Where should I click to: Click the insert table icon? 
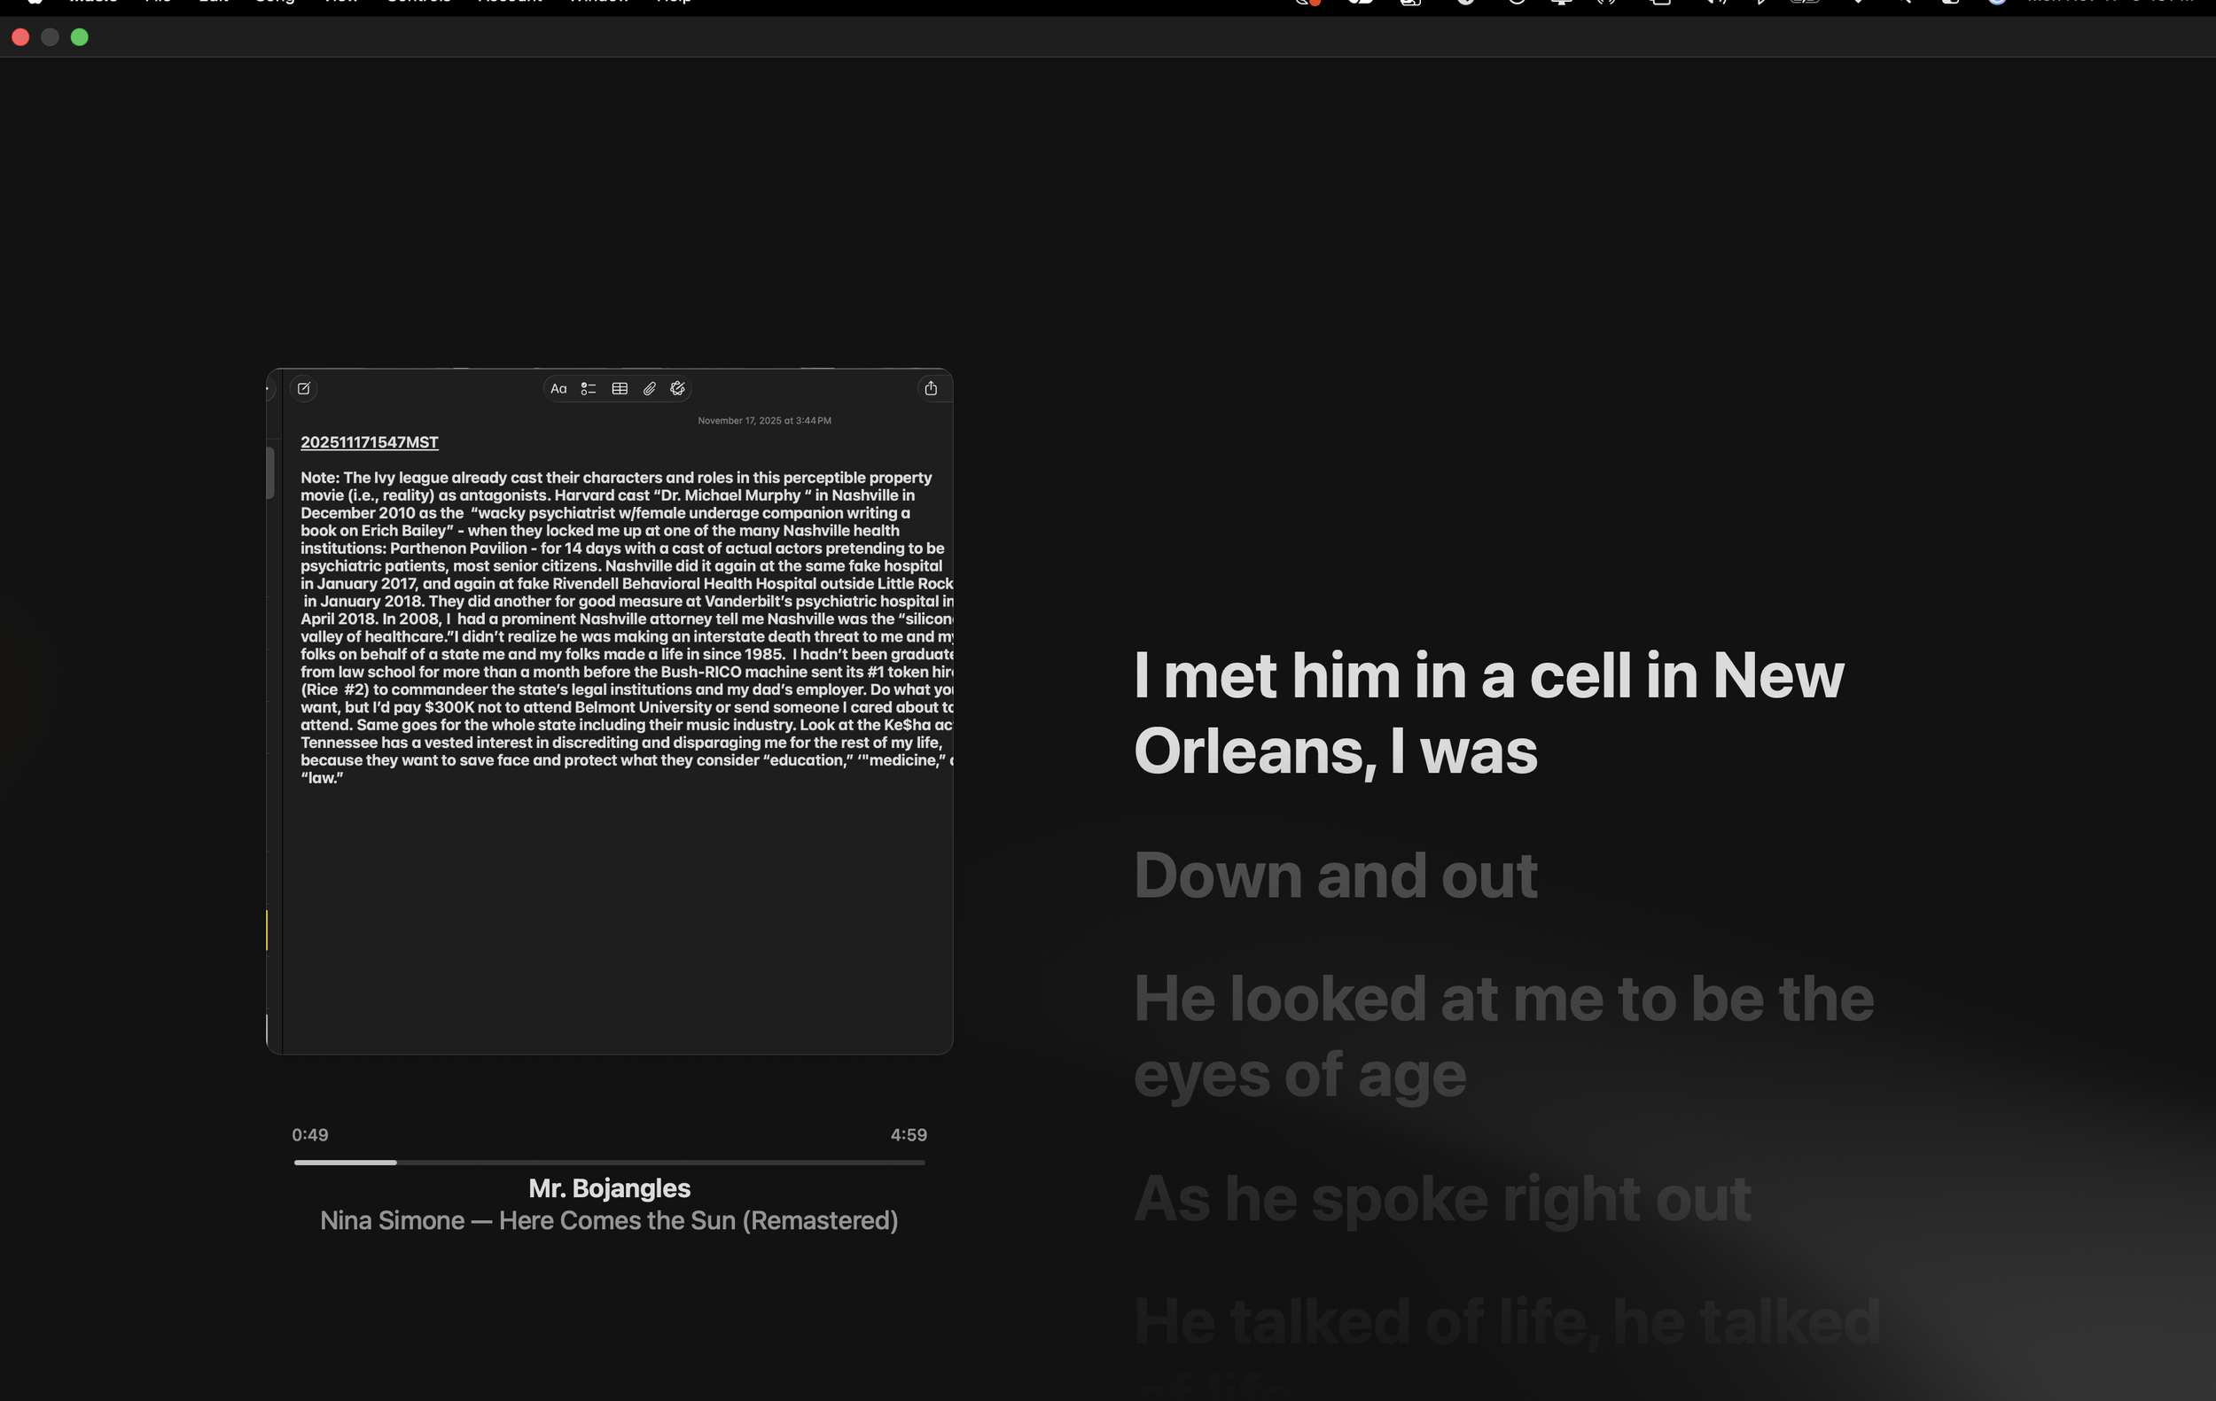tap(620, 388)
